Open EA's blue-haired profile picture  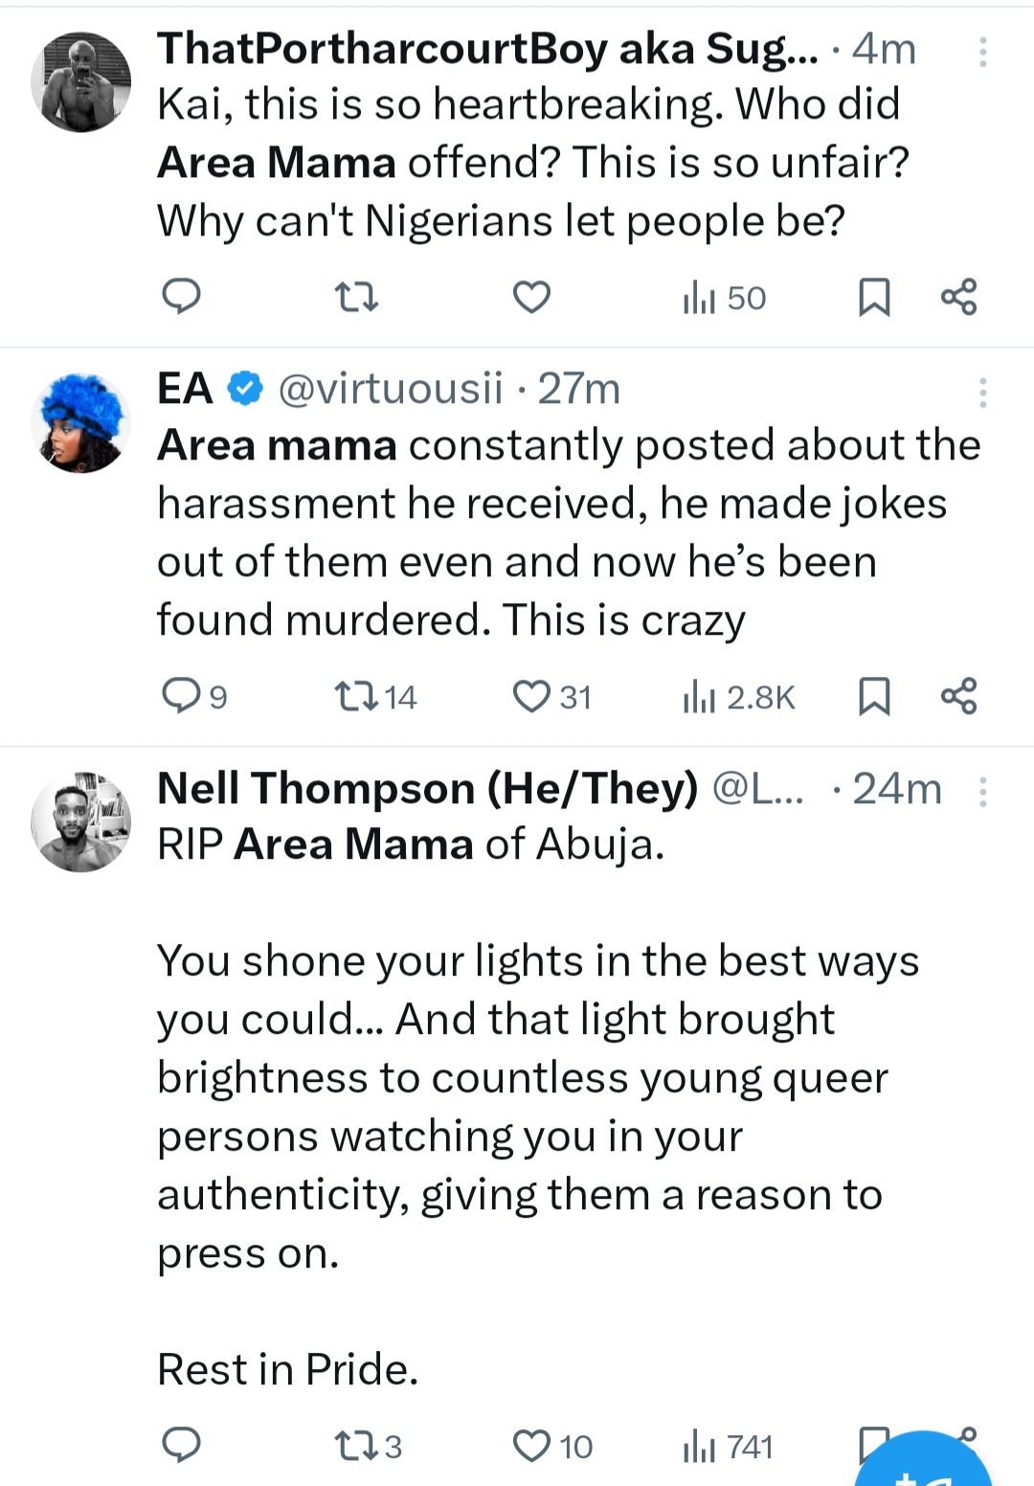[x=80, y=423]
